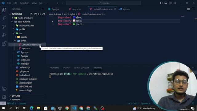The image size is (197, 111).
Task: Customize editor layout
Action: pos(175,3)
